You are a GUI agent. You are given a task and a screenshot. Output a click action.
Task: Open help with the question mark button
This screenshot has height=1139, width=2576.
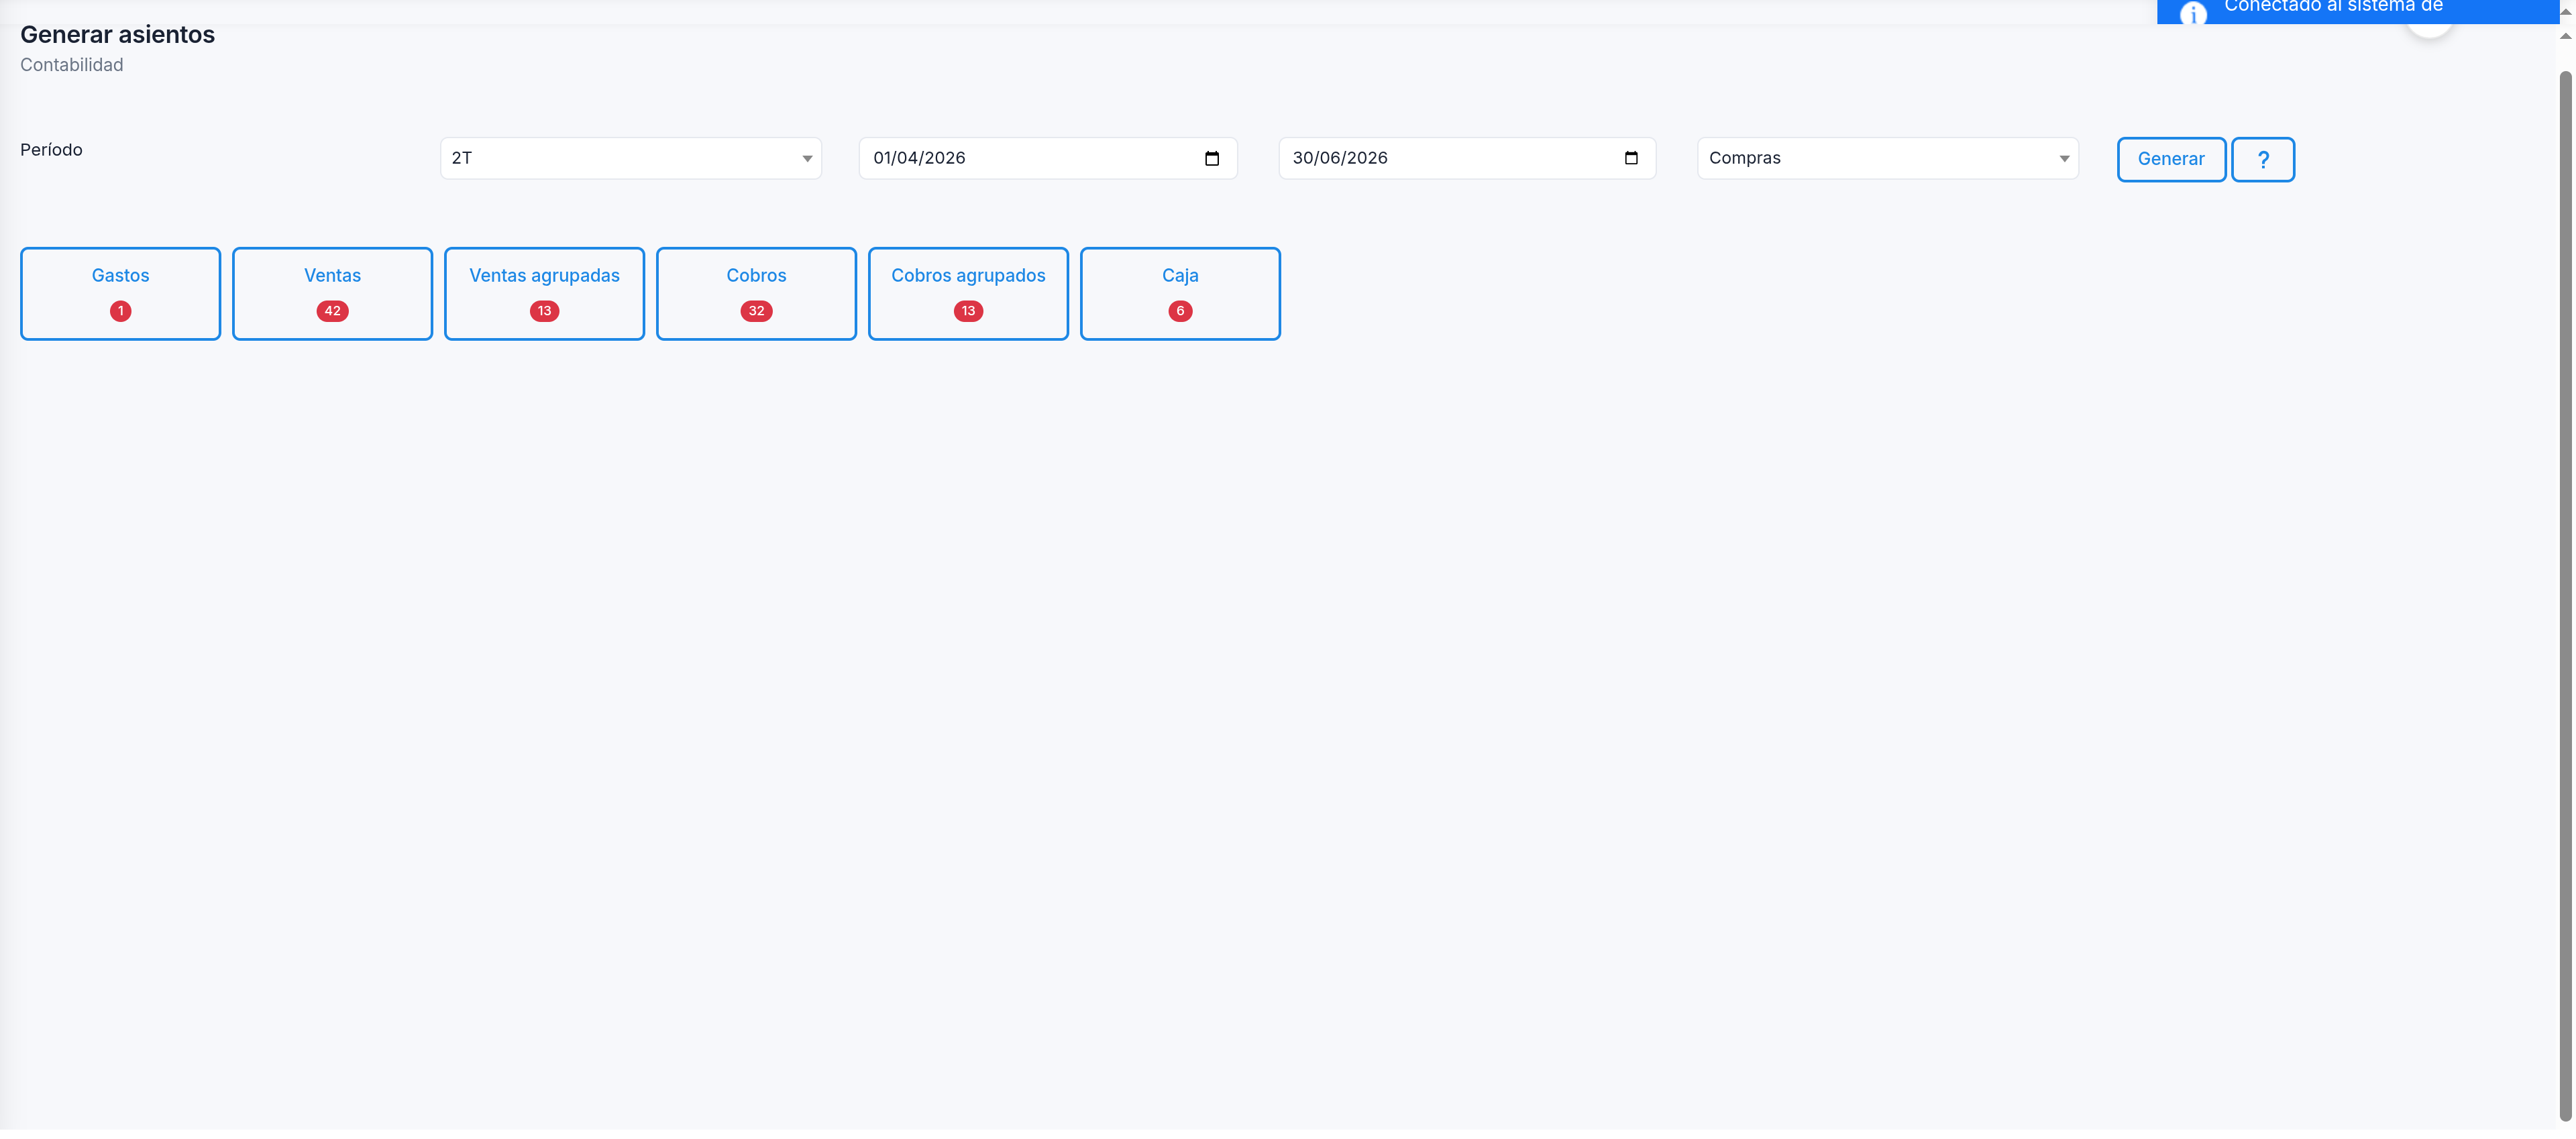tap(2263, 159)
